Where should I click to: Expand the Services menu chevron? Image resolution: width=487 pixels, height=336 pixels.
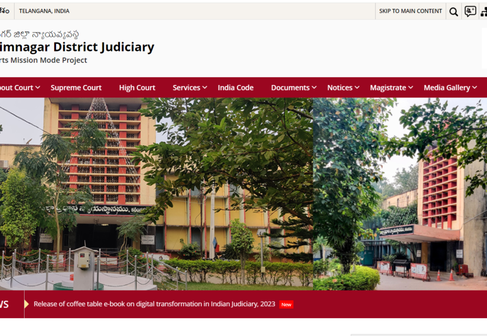(204, 87)
